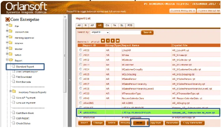Open the Print Barcode document icon

[13, 82]
